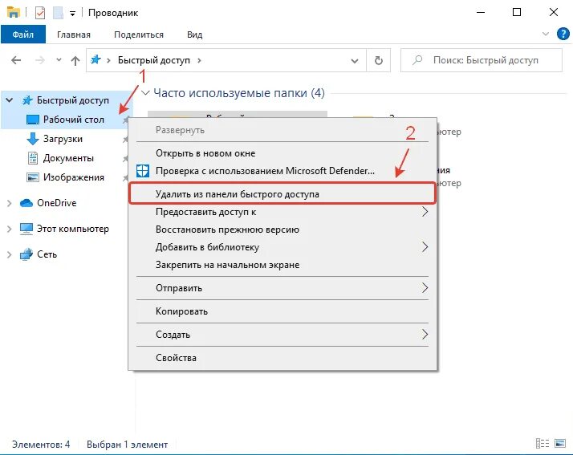This screenshot has width=573, height=455.
Task: Click the magnifier icon in search box
Action: [x=417, y=60]
